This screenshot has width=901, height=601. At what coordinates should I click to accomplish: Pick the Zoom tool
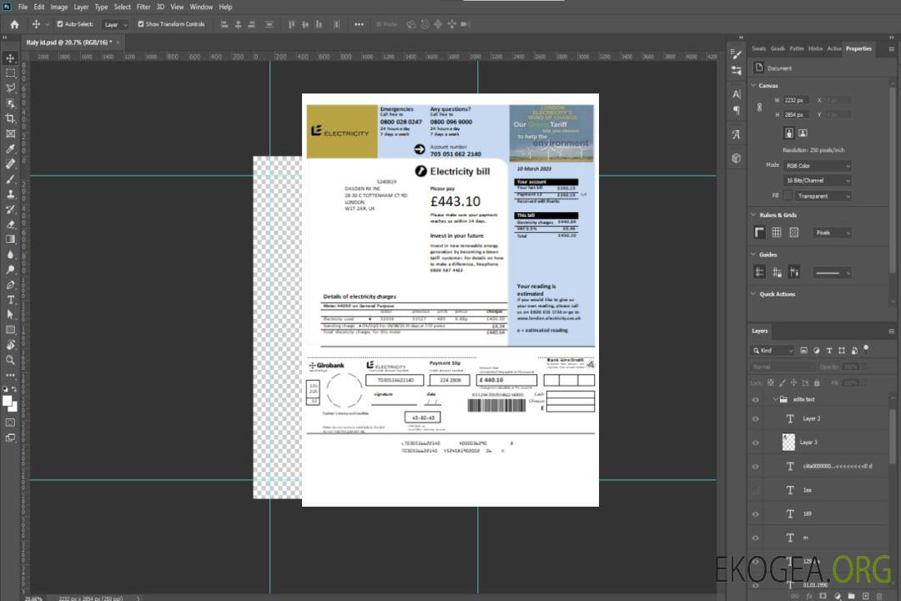(11, 360)
